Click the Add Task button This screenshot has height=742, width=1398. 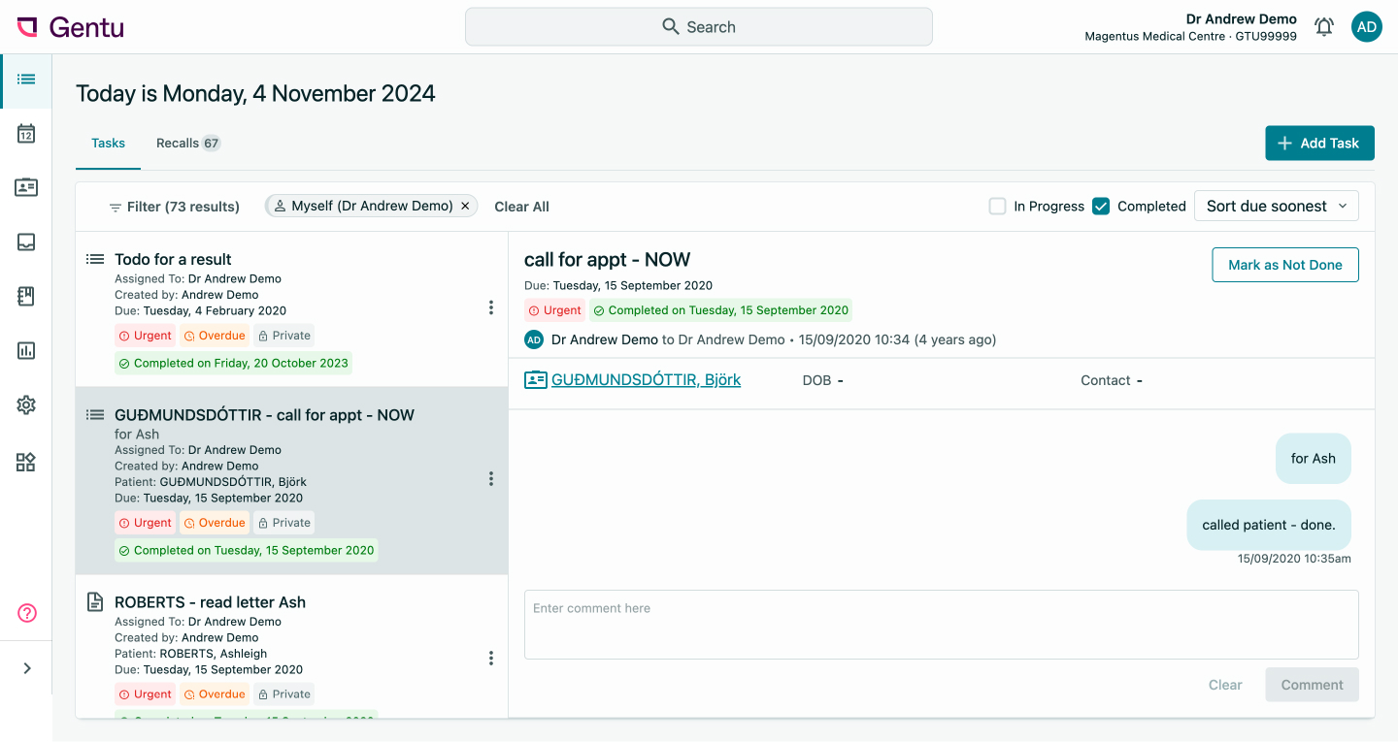click(x=1318, y=143)
